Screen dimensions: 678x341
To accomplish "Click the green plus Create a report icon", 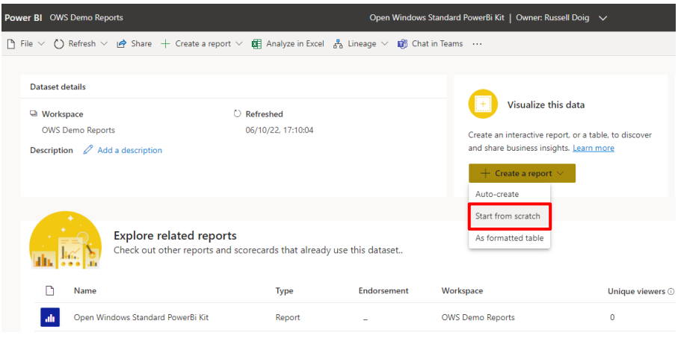I will tap(166, 43).
